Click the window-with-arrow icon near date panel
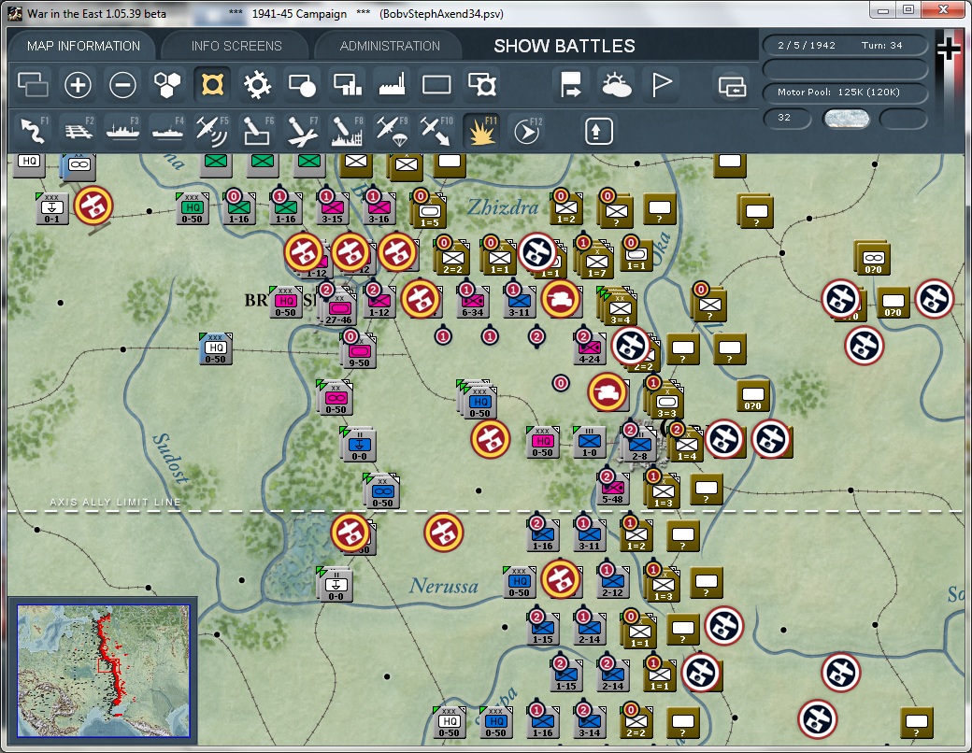The image size is (972, 753). pyautogui.click(x=732, y=86)
